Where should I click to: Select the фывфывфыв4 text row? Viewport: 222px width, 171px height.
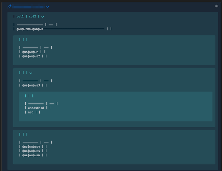31,147
